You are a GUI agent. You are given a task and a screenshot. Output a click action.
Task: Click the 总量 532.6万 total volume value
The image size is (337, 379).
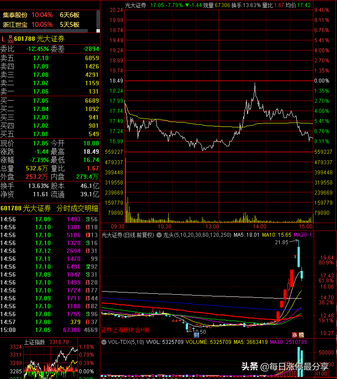(37, 169)
